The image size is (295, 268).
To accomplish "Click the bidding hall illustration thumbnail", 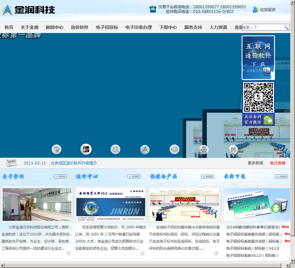I will coord(184,204).
